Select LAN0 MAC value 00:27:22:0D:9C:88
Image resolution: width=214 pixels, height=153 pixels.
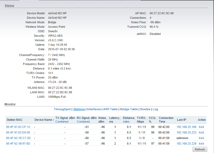(x=60, y=92)
